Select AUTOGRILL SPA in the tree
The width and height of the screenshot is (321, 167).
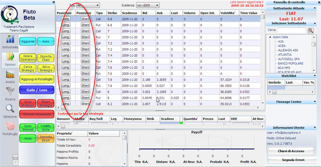[x=289, y=59]
